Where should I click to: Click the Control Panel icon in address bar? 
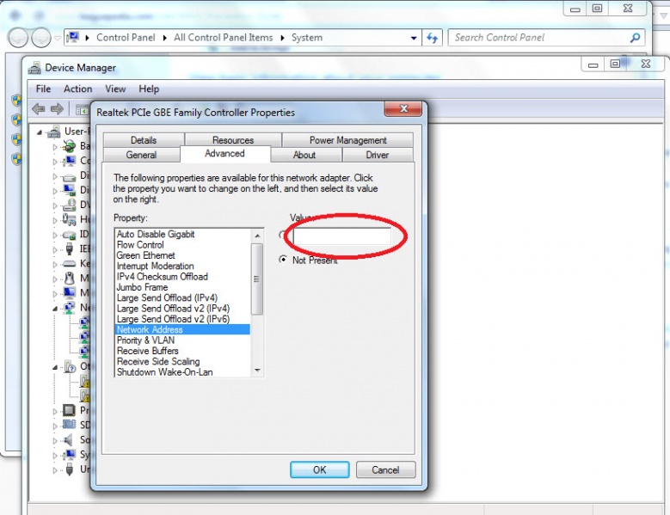(x=73, y=38)
